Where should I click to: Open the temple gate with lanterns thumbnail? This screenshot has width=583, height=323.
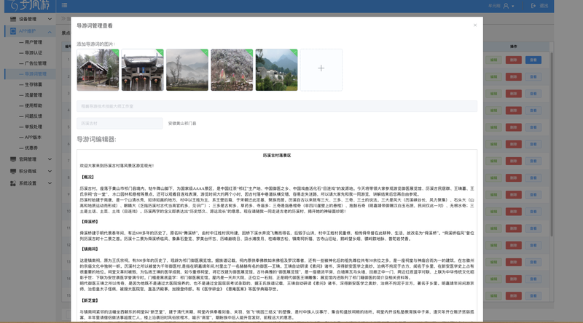142,70
